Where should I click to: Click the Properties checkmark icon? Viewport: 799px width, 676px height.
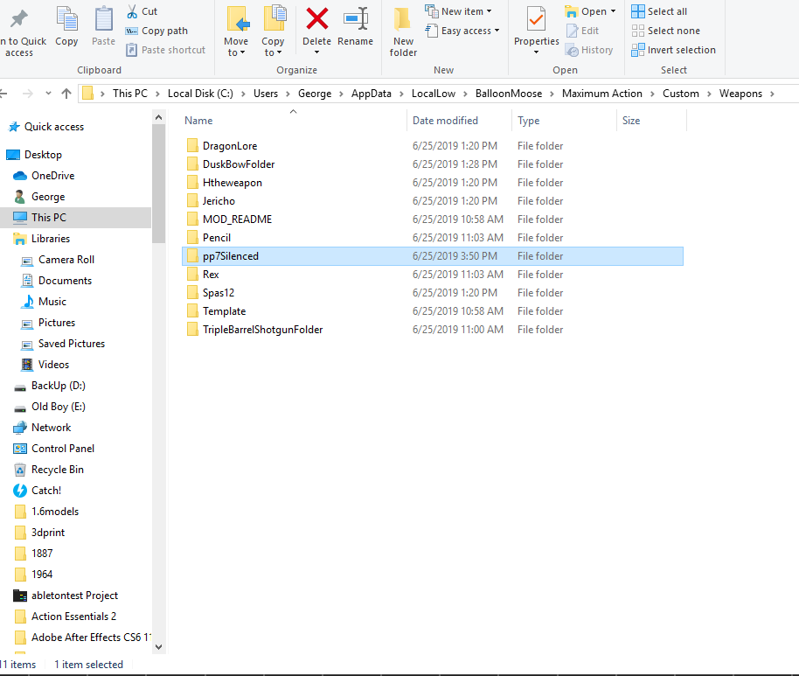[536, 19]
